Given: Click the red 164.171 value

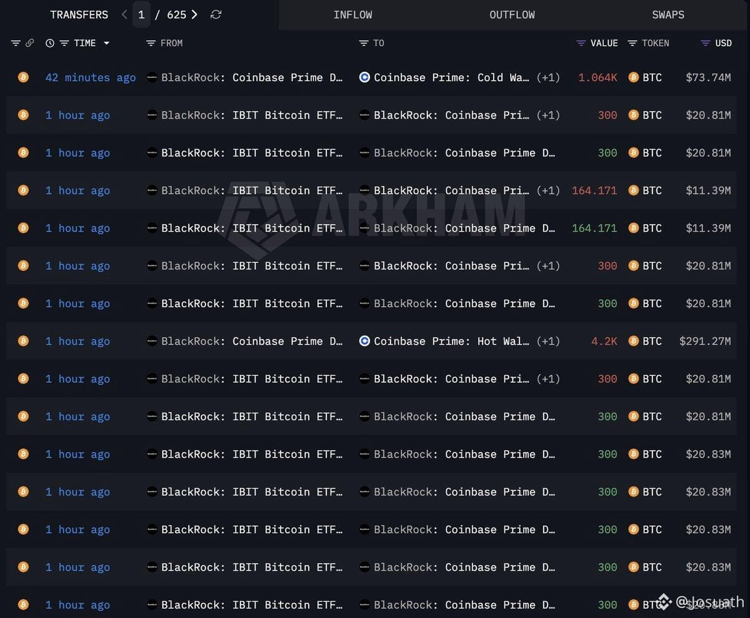Looking at the screenshot, I should (594, 190).
